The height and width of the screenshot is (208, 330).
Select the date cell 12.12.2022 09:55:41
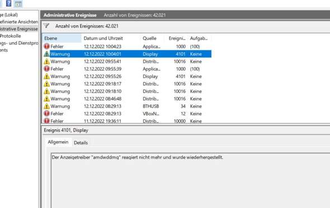pyautogui.click(x=102, y=61)
